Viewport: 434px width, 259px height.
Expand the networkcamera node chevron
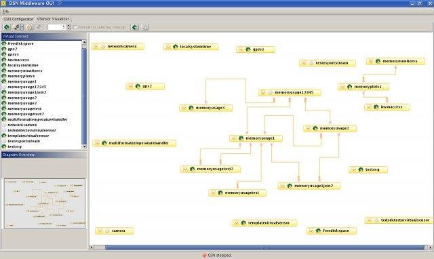(96, 47)
